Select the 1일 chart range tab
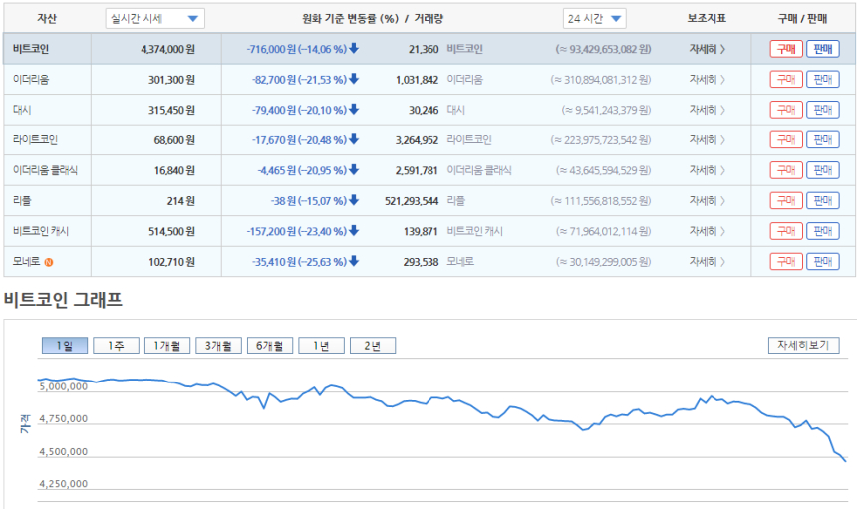 (x=65, y=346)
